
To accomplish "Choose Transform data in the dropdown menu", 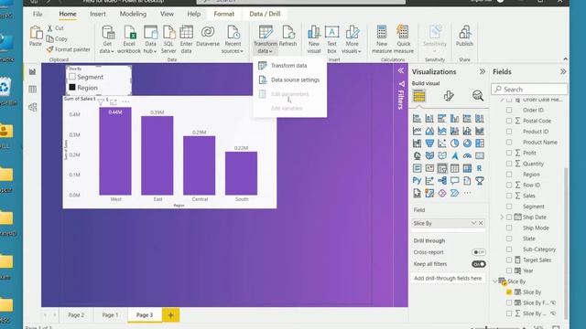I will 289,65.
